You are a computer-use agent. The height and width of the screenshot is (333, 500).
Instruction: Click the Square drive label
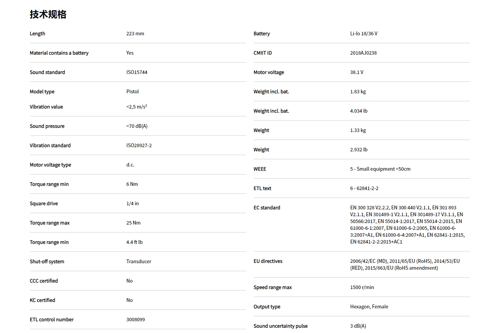[44, 204]
